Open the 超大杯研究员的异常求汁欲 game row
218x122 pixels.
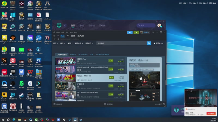[90, 94]
